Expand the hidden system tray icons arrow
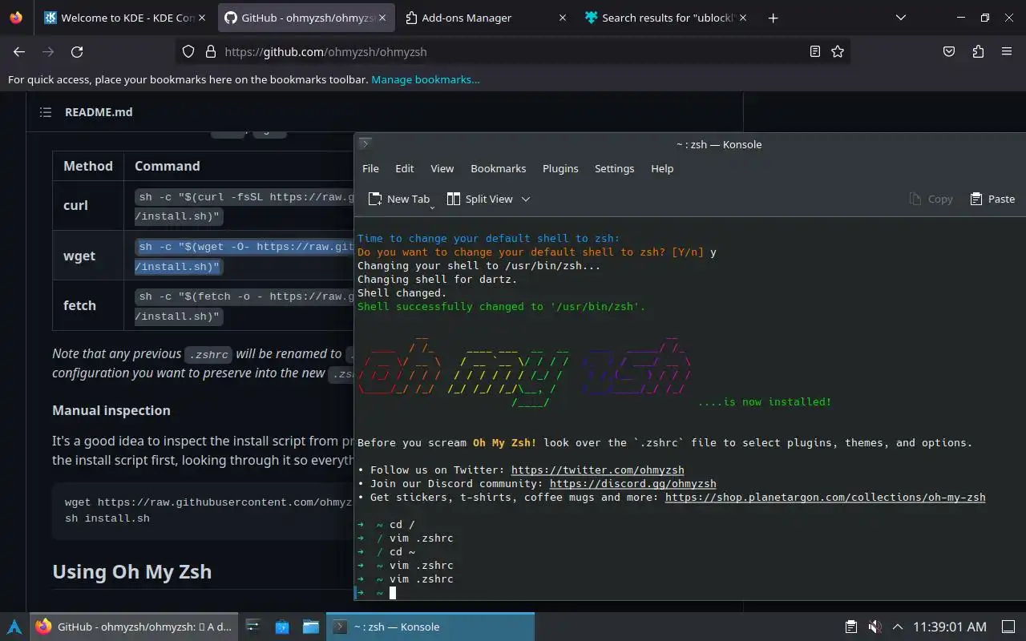Screen dimensions: 1026x641 898,627
